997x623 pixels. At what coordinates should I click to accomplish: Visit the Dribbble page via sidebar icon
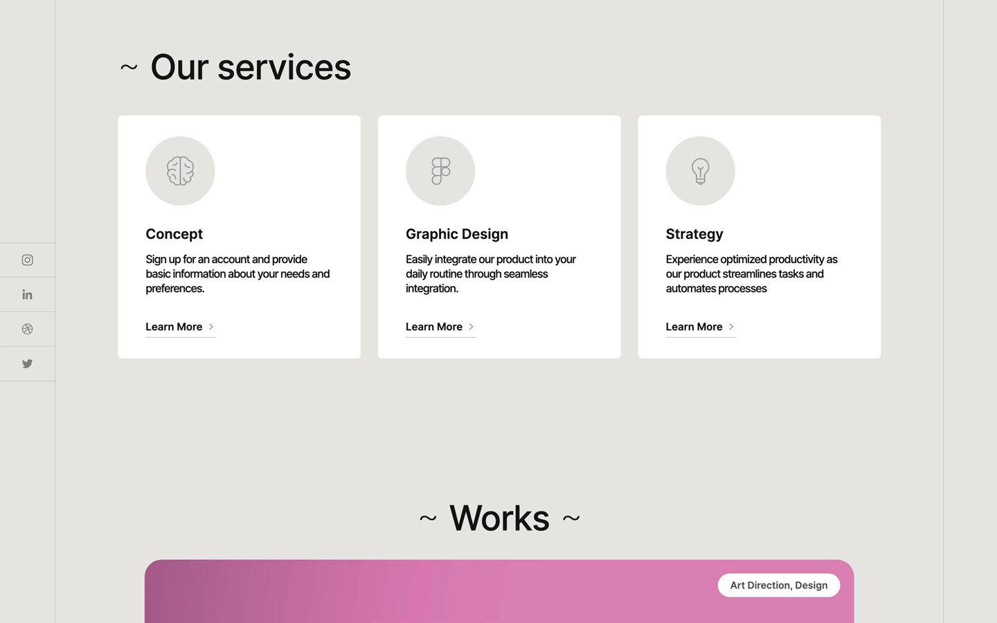click(x=27, y=329)
